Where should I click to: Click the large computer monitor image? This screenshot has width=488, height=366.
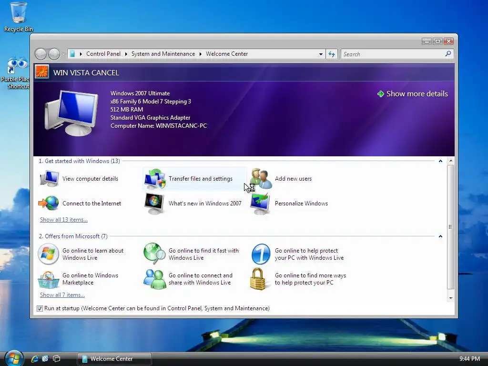coord(72,112)
